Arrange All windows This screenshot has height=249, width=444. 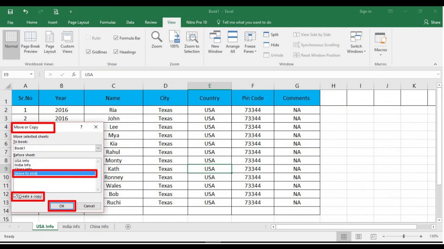click(233, 43)
